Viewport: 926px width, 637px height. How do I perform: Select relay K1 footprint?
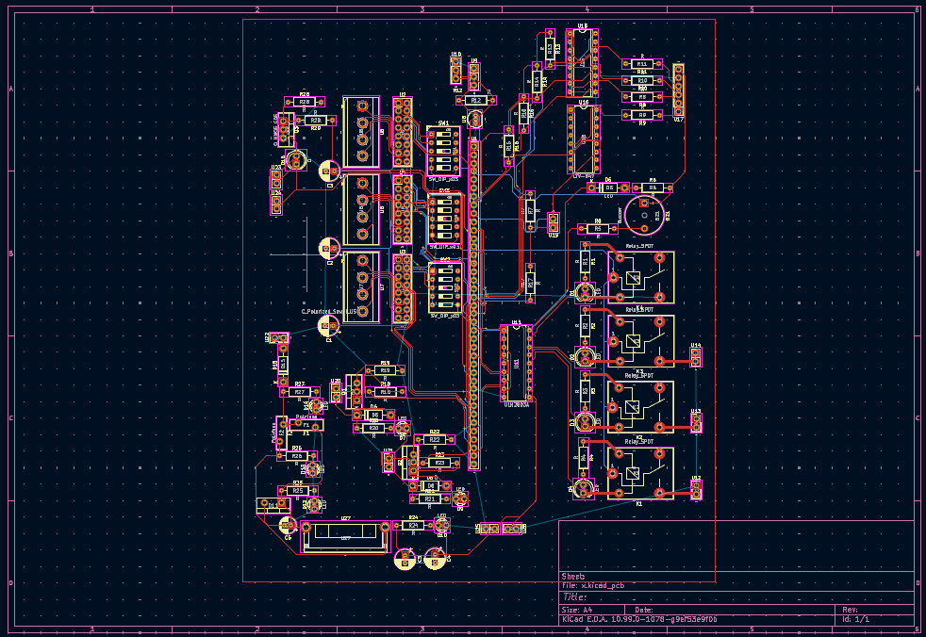(641, 473)
